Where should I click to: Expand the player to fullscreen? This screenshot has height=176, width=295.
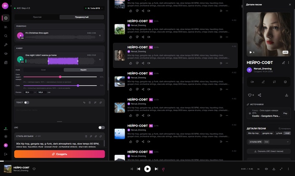point(281,169)
